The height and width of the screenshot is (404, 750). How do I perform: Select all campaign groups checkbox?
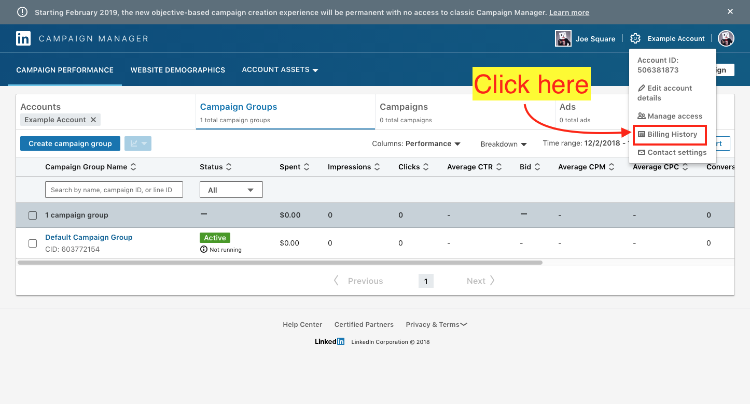point(33,215)
